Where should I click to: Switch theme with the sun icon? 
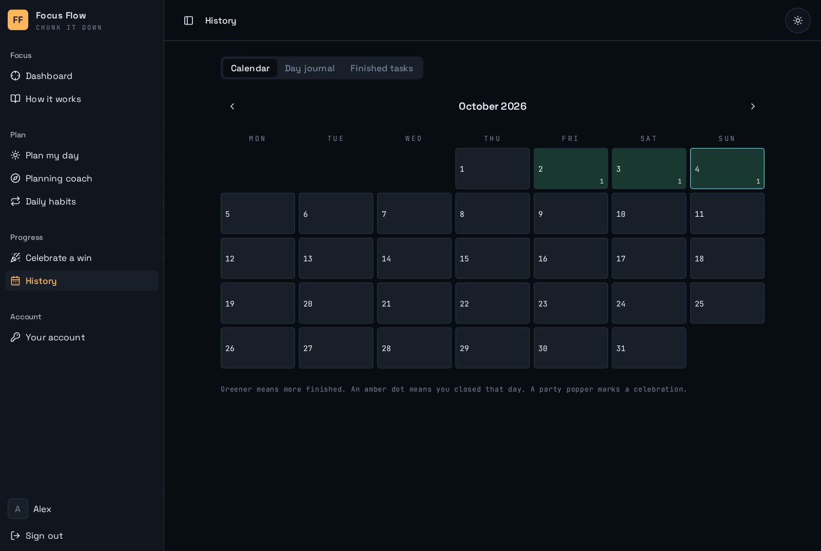797,21
